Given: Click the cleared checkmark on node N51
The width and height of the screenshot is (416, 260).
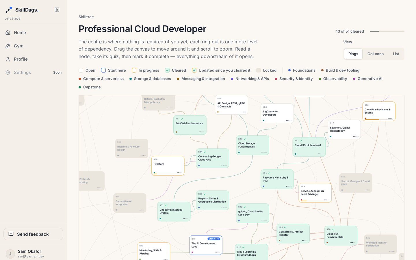Looking at the screenshot, I should tap(166, 205).
